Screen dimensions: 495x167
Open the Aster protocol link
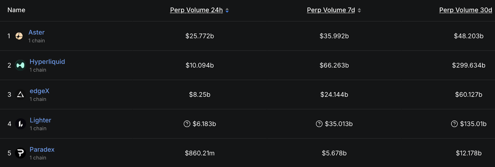coord(36,33)
